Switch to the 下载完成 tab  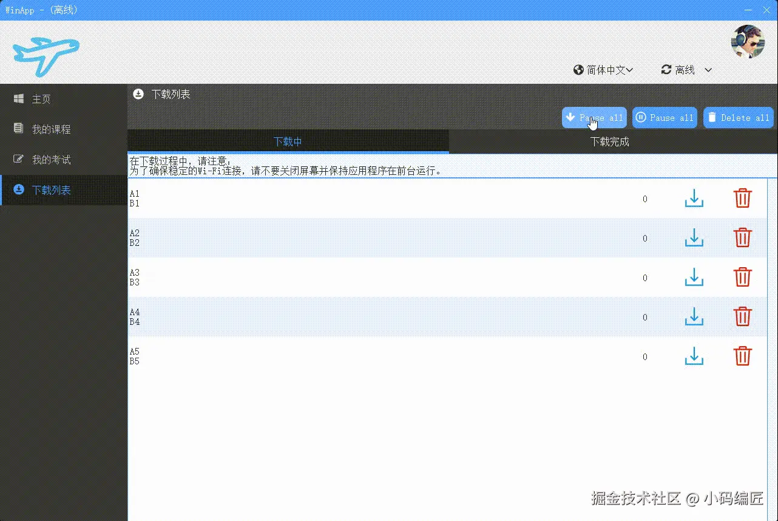pyautogui.click(x=610, y=141)
